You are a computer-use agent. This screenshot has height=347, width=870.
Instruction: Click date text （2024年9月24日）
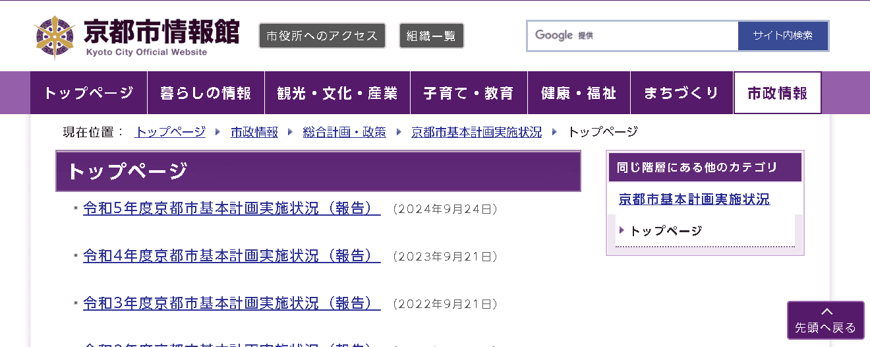(x=445, y=209)
